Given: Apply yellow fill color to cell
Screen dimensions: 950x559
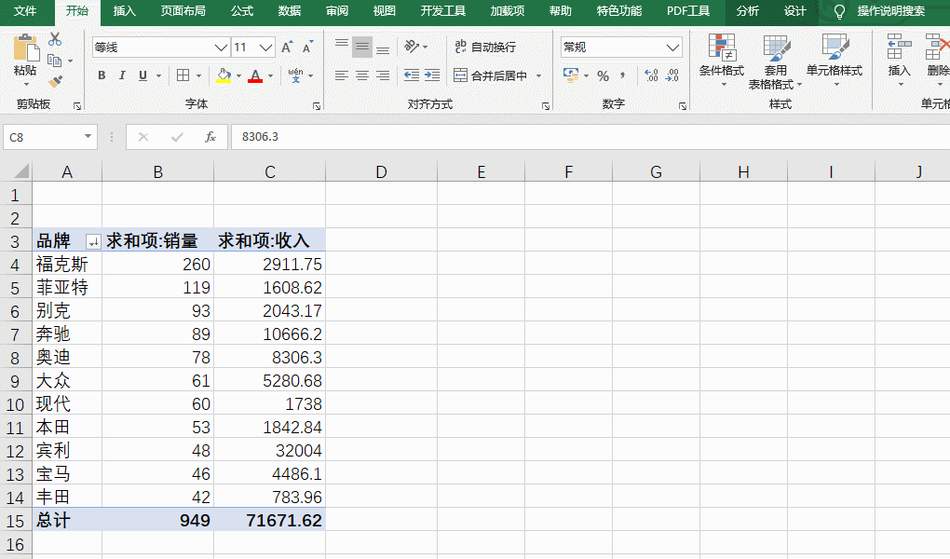Looking at the screenshot, I should coord(224,75).
